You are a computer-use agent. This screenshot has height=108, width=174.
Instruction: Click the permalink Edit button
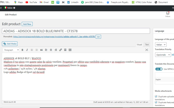98,37
